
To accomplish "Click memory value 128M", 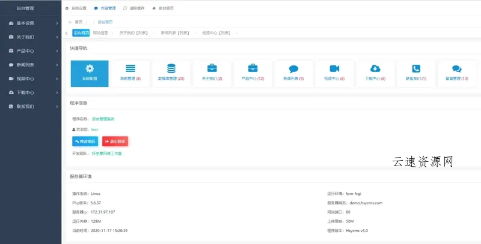I will coord(96,221).
